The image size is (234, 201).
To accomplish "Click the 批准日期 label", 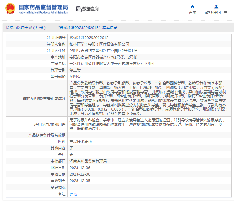I will 58,168.
